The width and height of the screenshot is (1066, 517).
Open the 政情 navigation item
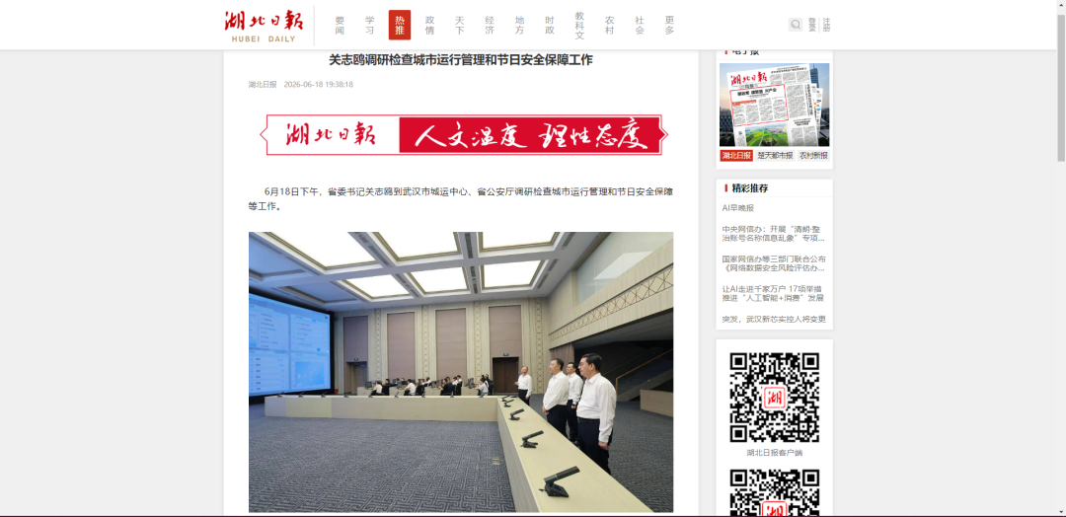429,25
